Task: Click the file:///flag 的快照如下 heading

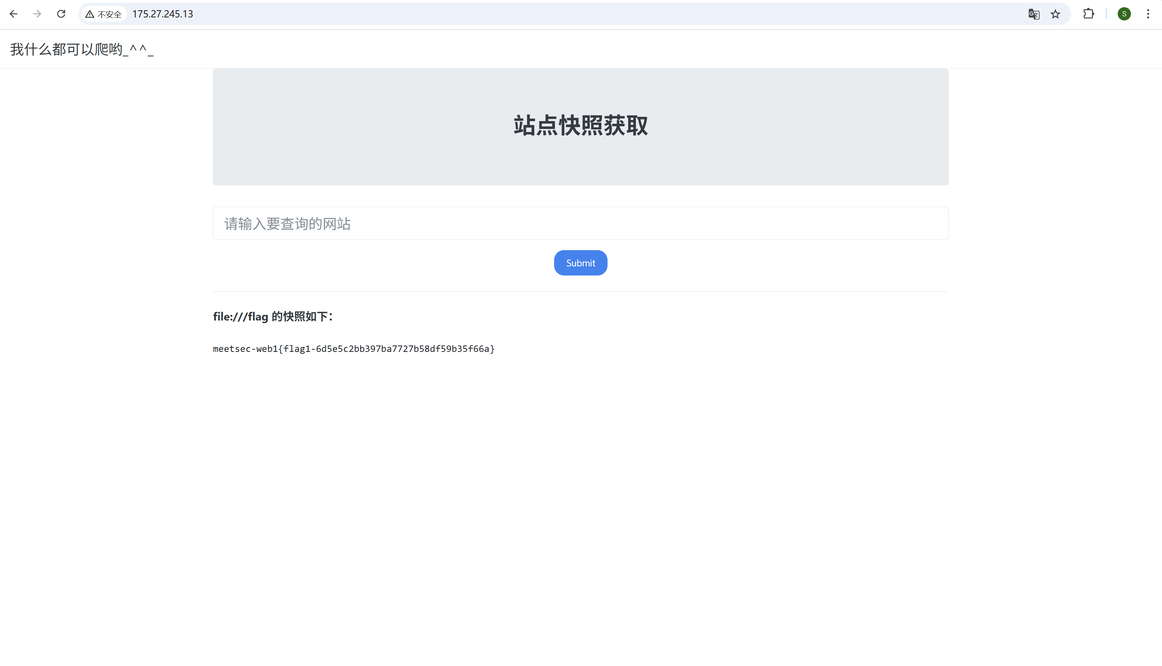Action: click(273, 316)
